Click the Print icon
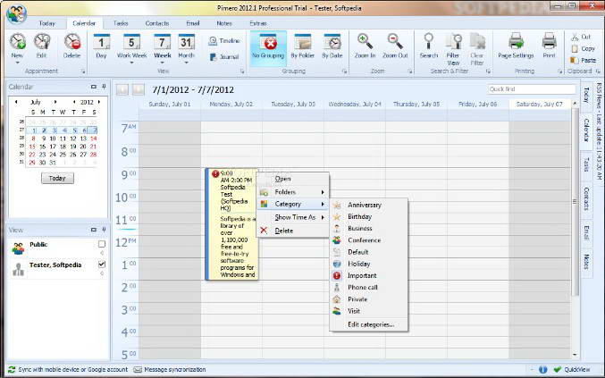605x378 pixels. (549, 41)
